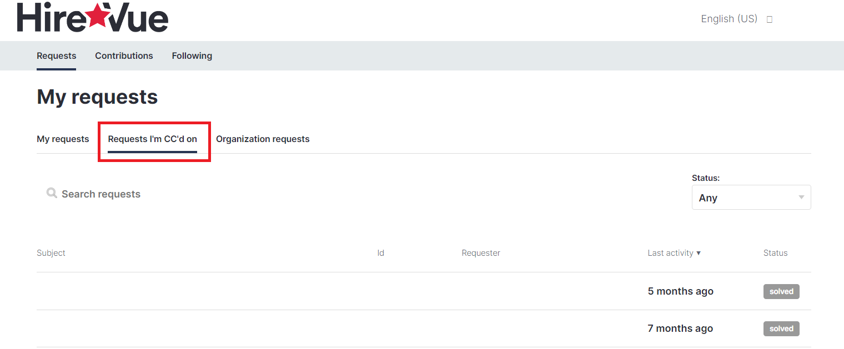Open the English (US) language selector
This screenshot has width=844, height=349.
(729, 19)
